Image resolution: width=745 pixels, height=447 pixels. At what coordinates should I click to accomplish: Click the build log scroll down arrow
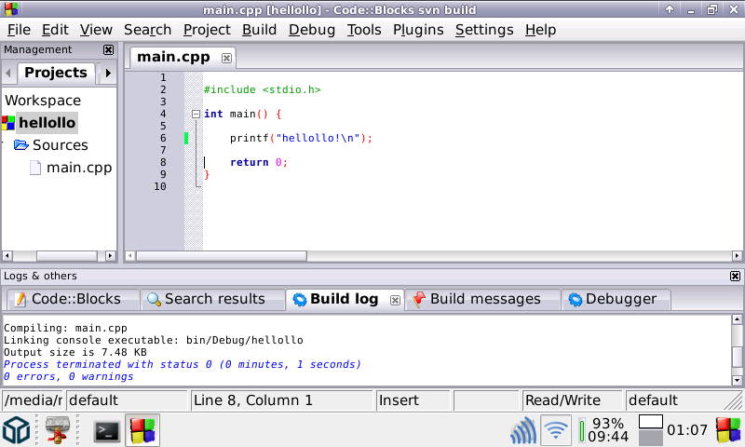[738, 380]
